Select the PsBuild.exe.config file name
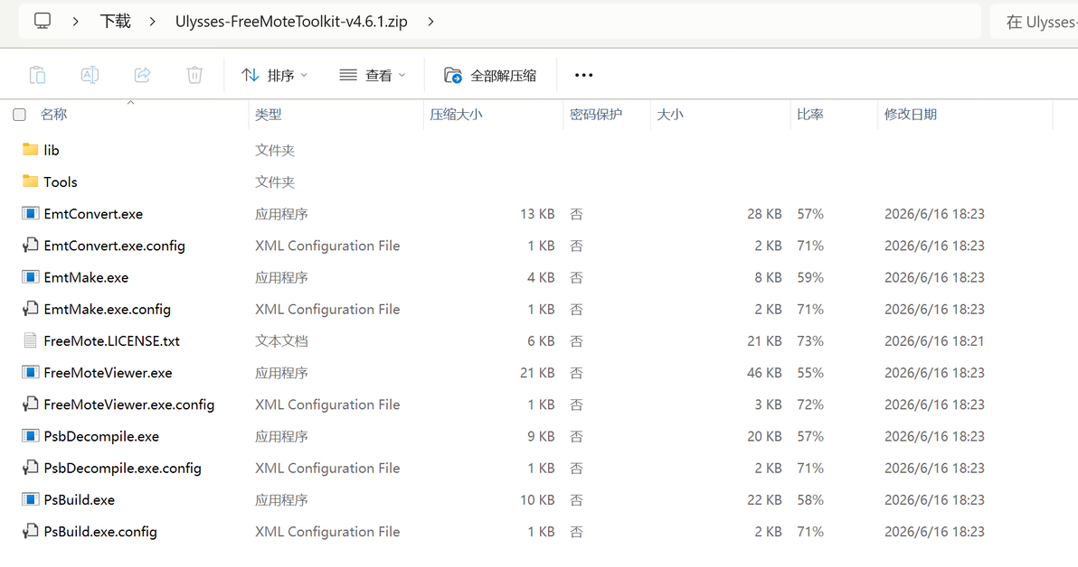Screen dimensions: 1078x567 pos(100,532)
